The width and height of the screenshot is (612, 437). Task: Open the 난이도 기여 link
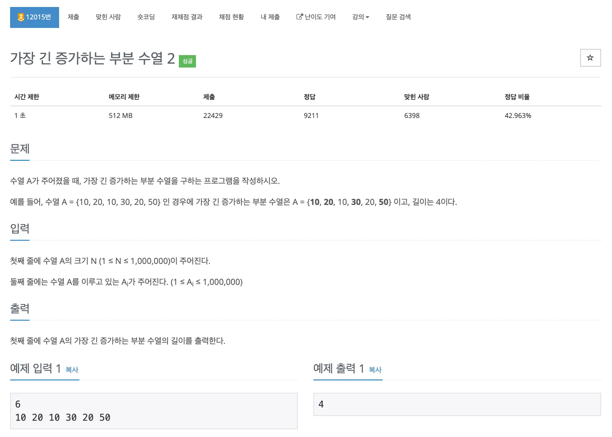point(316,17)
